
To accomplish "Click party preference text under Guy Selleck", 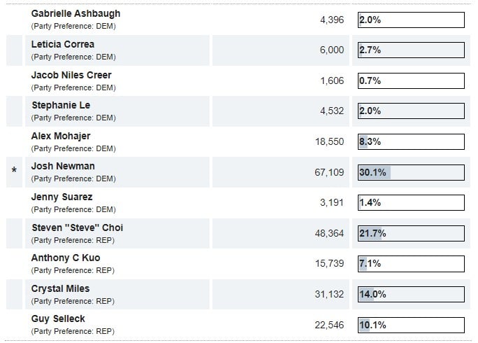I will click(73, 331).
